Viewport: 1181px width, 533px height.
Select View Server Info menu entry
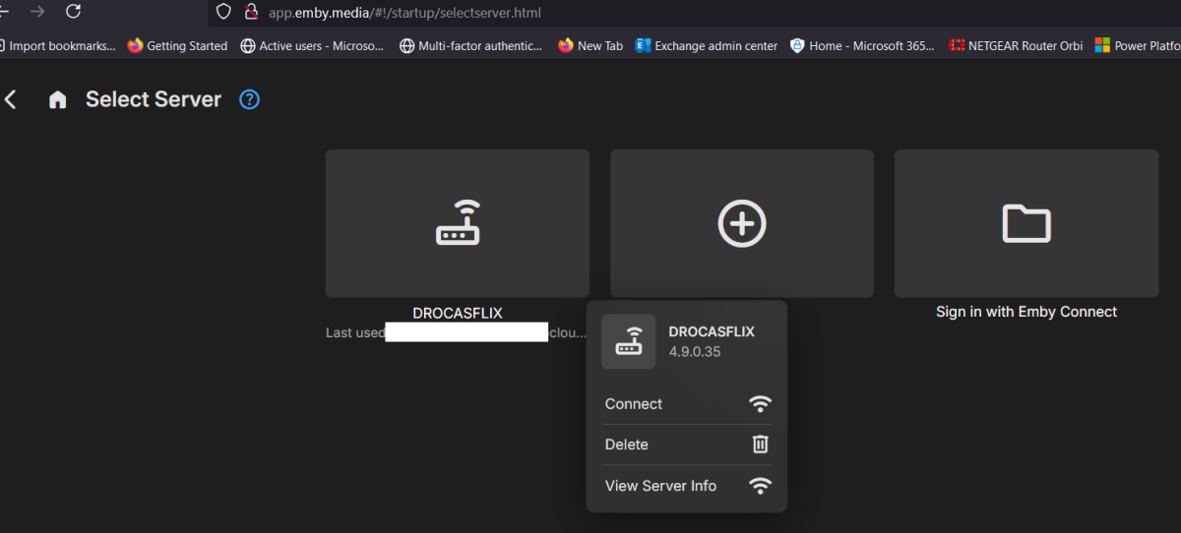687,486
